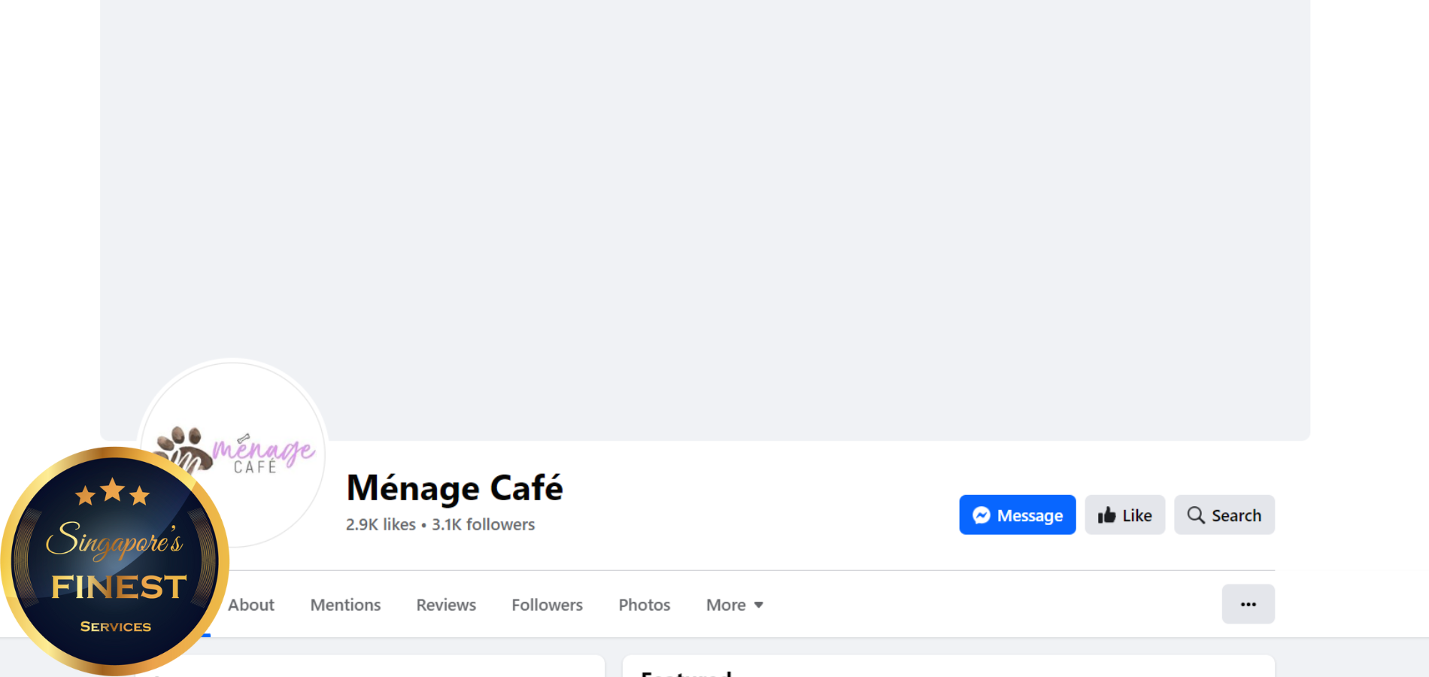Go to the Reviews tab
This screenshot has height=677, width=1429.
[x=446, y=605]
